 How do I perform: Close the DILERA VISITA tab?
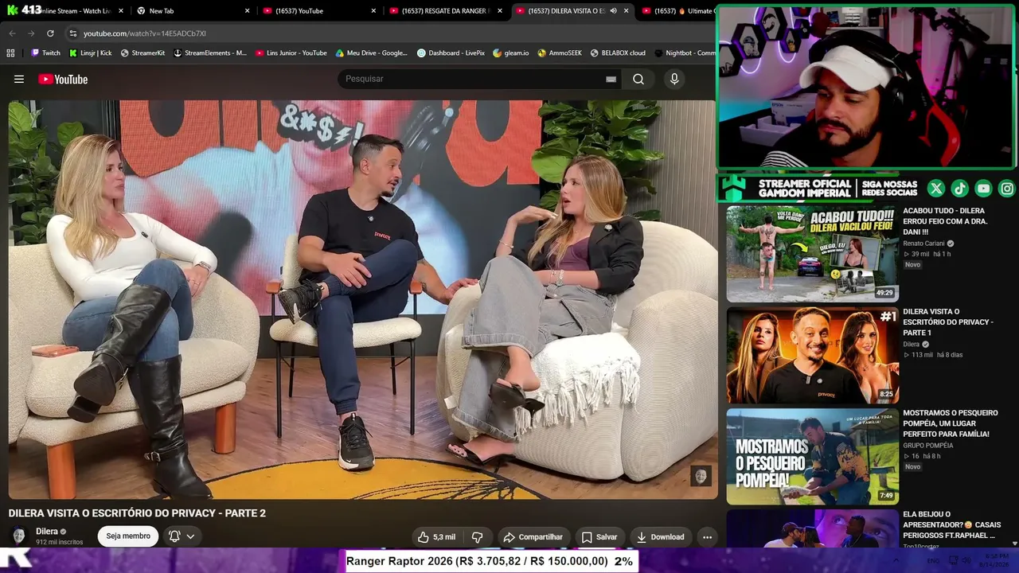626,11
